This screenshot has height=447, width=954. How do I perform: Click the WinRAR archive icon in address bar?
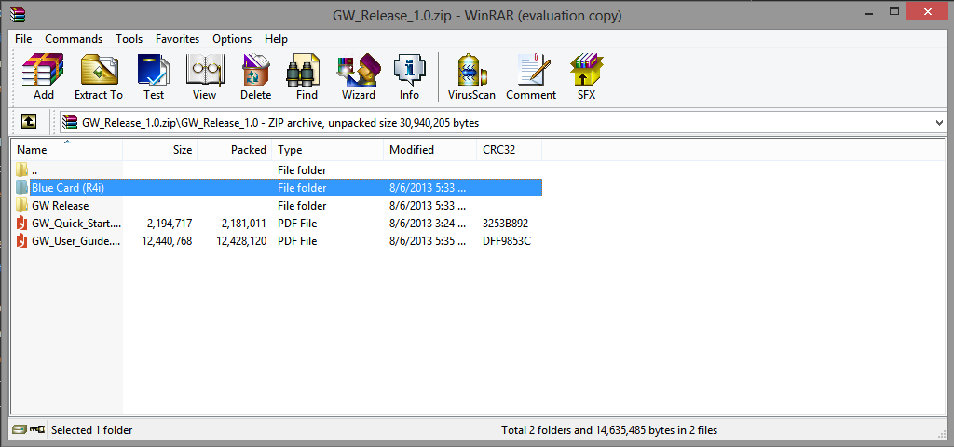(x=70, y=122)
